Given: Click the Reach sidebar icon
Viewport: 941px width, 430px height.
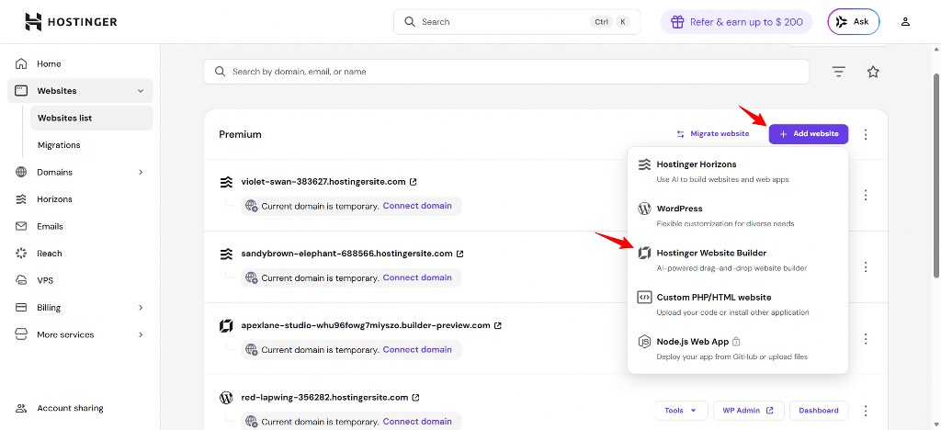Looking at the screenshot, I should (21, 253).
